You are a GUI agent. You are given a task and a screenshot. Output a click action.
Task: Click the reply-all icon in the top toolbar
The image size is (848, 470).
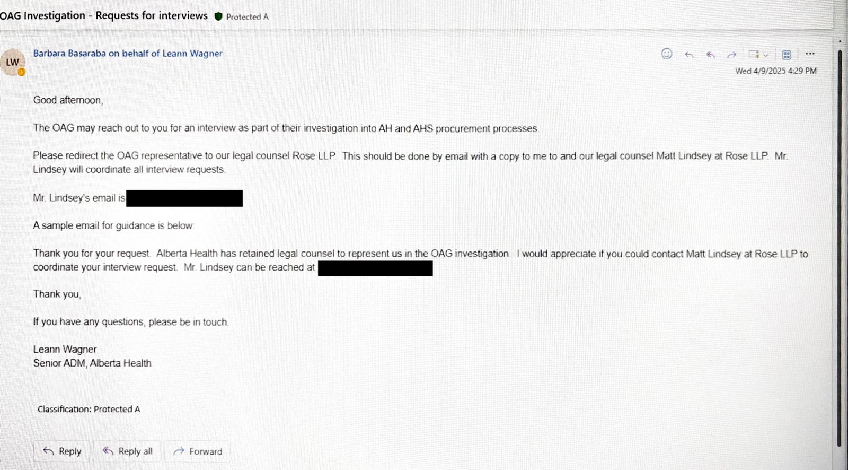(711, 55)
